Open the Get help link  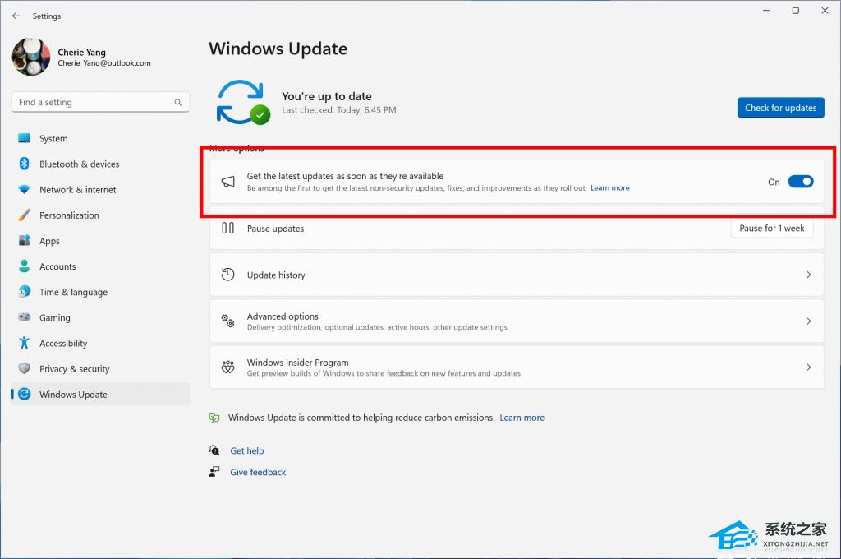click(246, 450)
